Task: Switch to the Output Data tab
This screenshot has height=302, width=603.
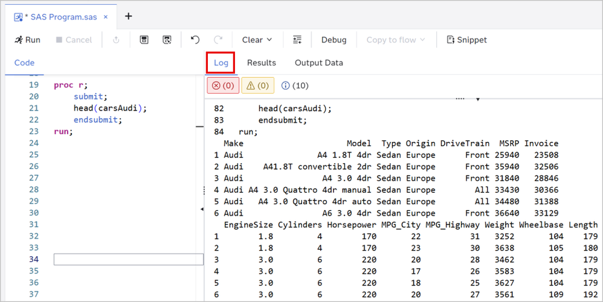Action: click(x=319, y=63)
